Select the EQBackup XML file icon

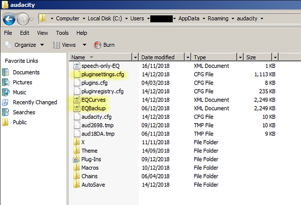(77, 108)
